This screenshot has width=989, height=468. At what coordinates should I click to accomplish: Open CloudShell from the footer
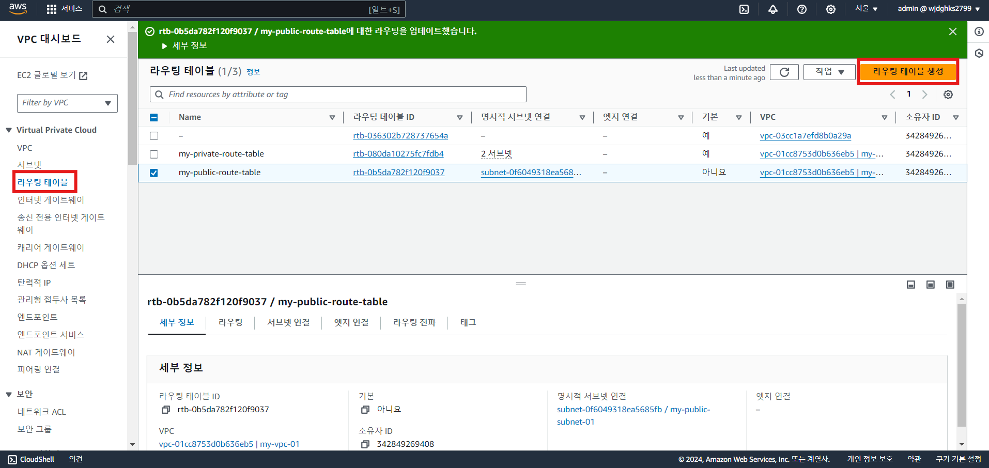click(31, 459)
